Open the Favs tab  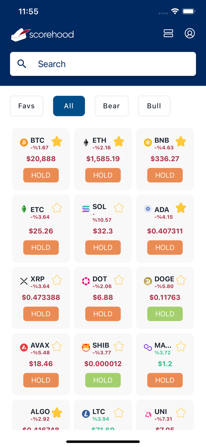(x=26, y=106)
